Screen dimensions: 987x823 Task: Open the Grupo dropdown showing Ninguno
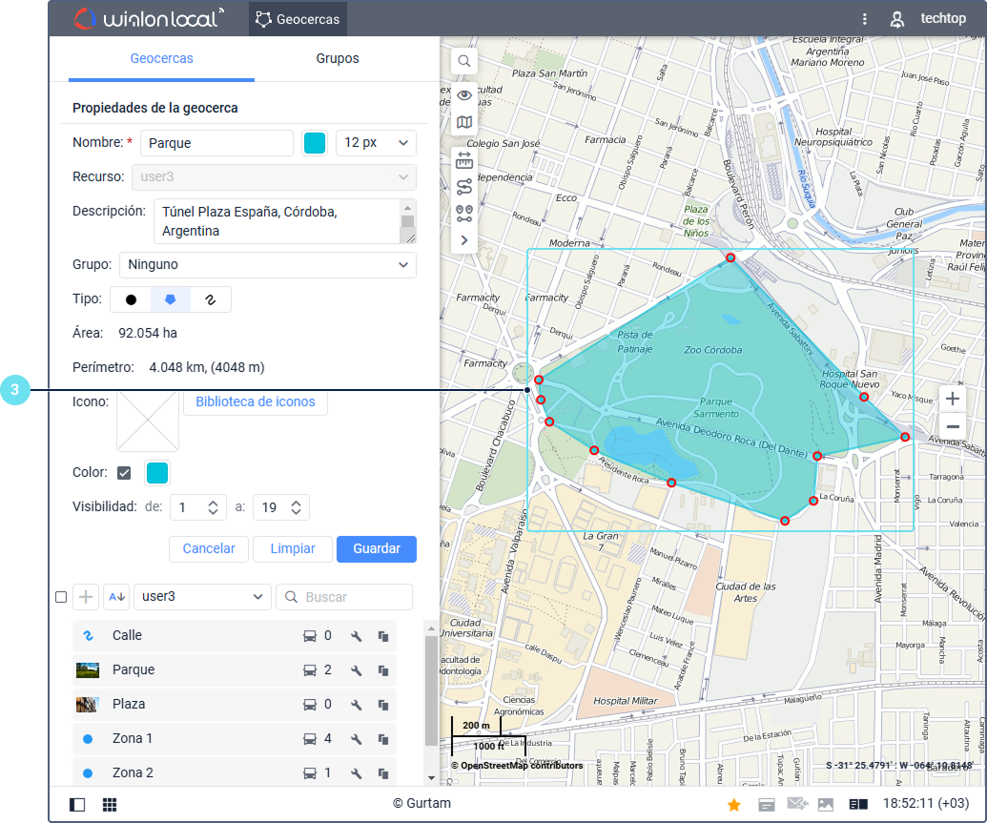pyautogui.click(x=267, y=265)
